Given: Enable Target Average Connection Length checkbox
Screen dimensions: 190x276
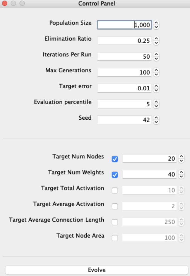Looking at the screenshot, I should tap(115, 222).
